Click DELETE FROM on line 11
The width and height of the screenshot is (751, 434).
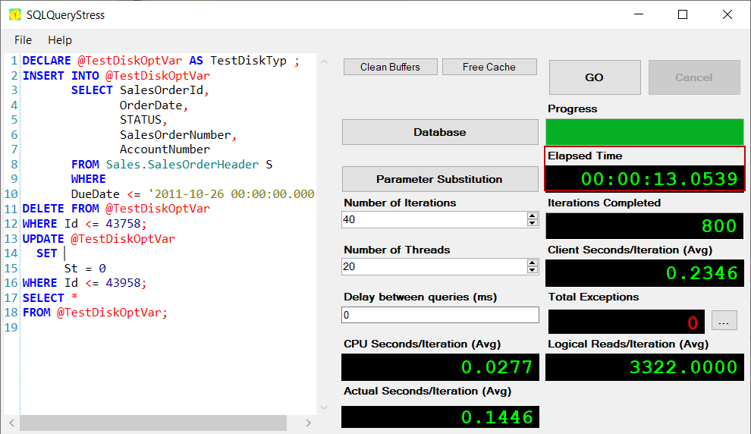[x=61, y=209]
